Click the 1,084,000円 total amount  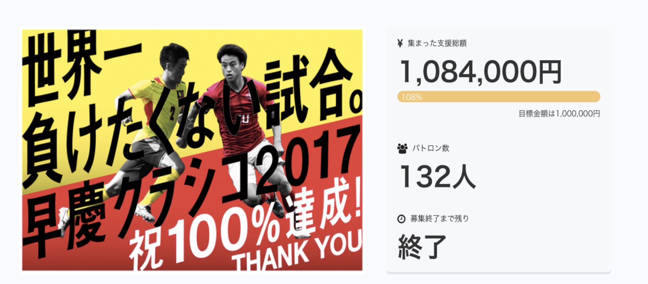[x=480, y=72]
